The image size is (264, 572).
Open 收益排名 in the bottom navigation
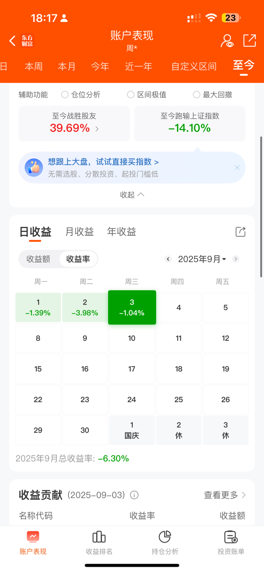click(99, 543)
